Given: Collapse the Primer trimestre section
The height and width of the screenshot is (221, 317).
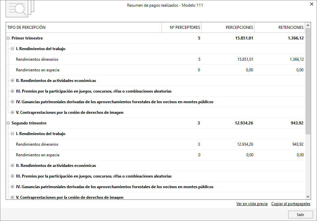Looking at the screenshot, I should [8, 38].
